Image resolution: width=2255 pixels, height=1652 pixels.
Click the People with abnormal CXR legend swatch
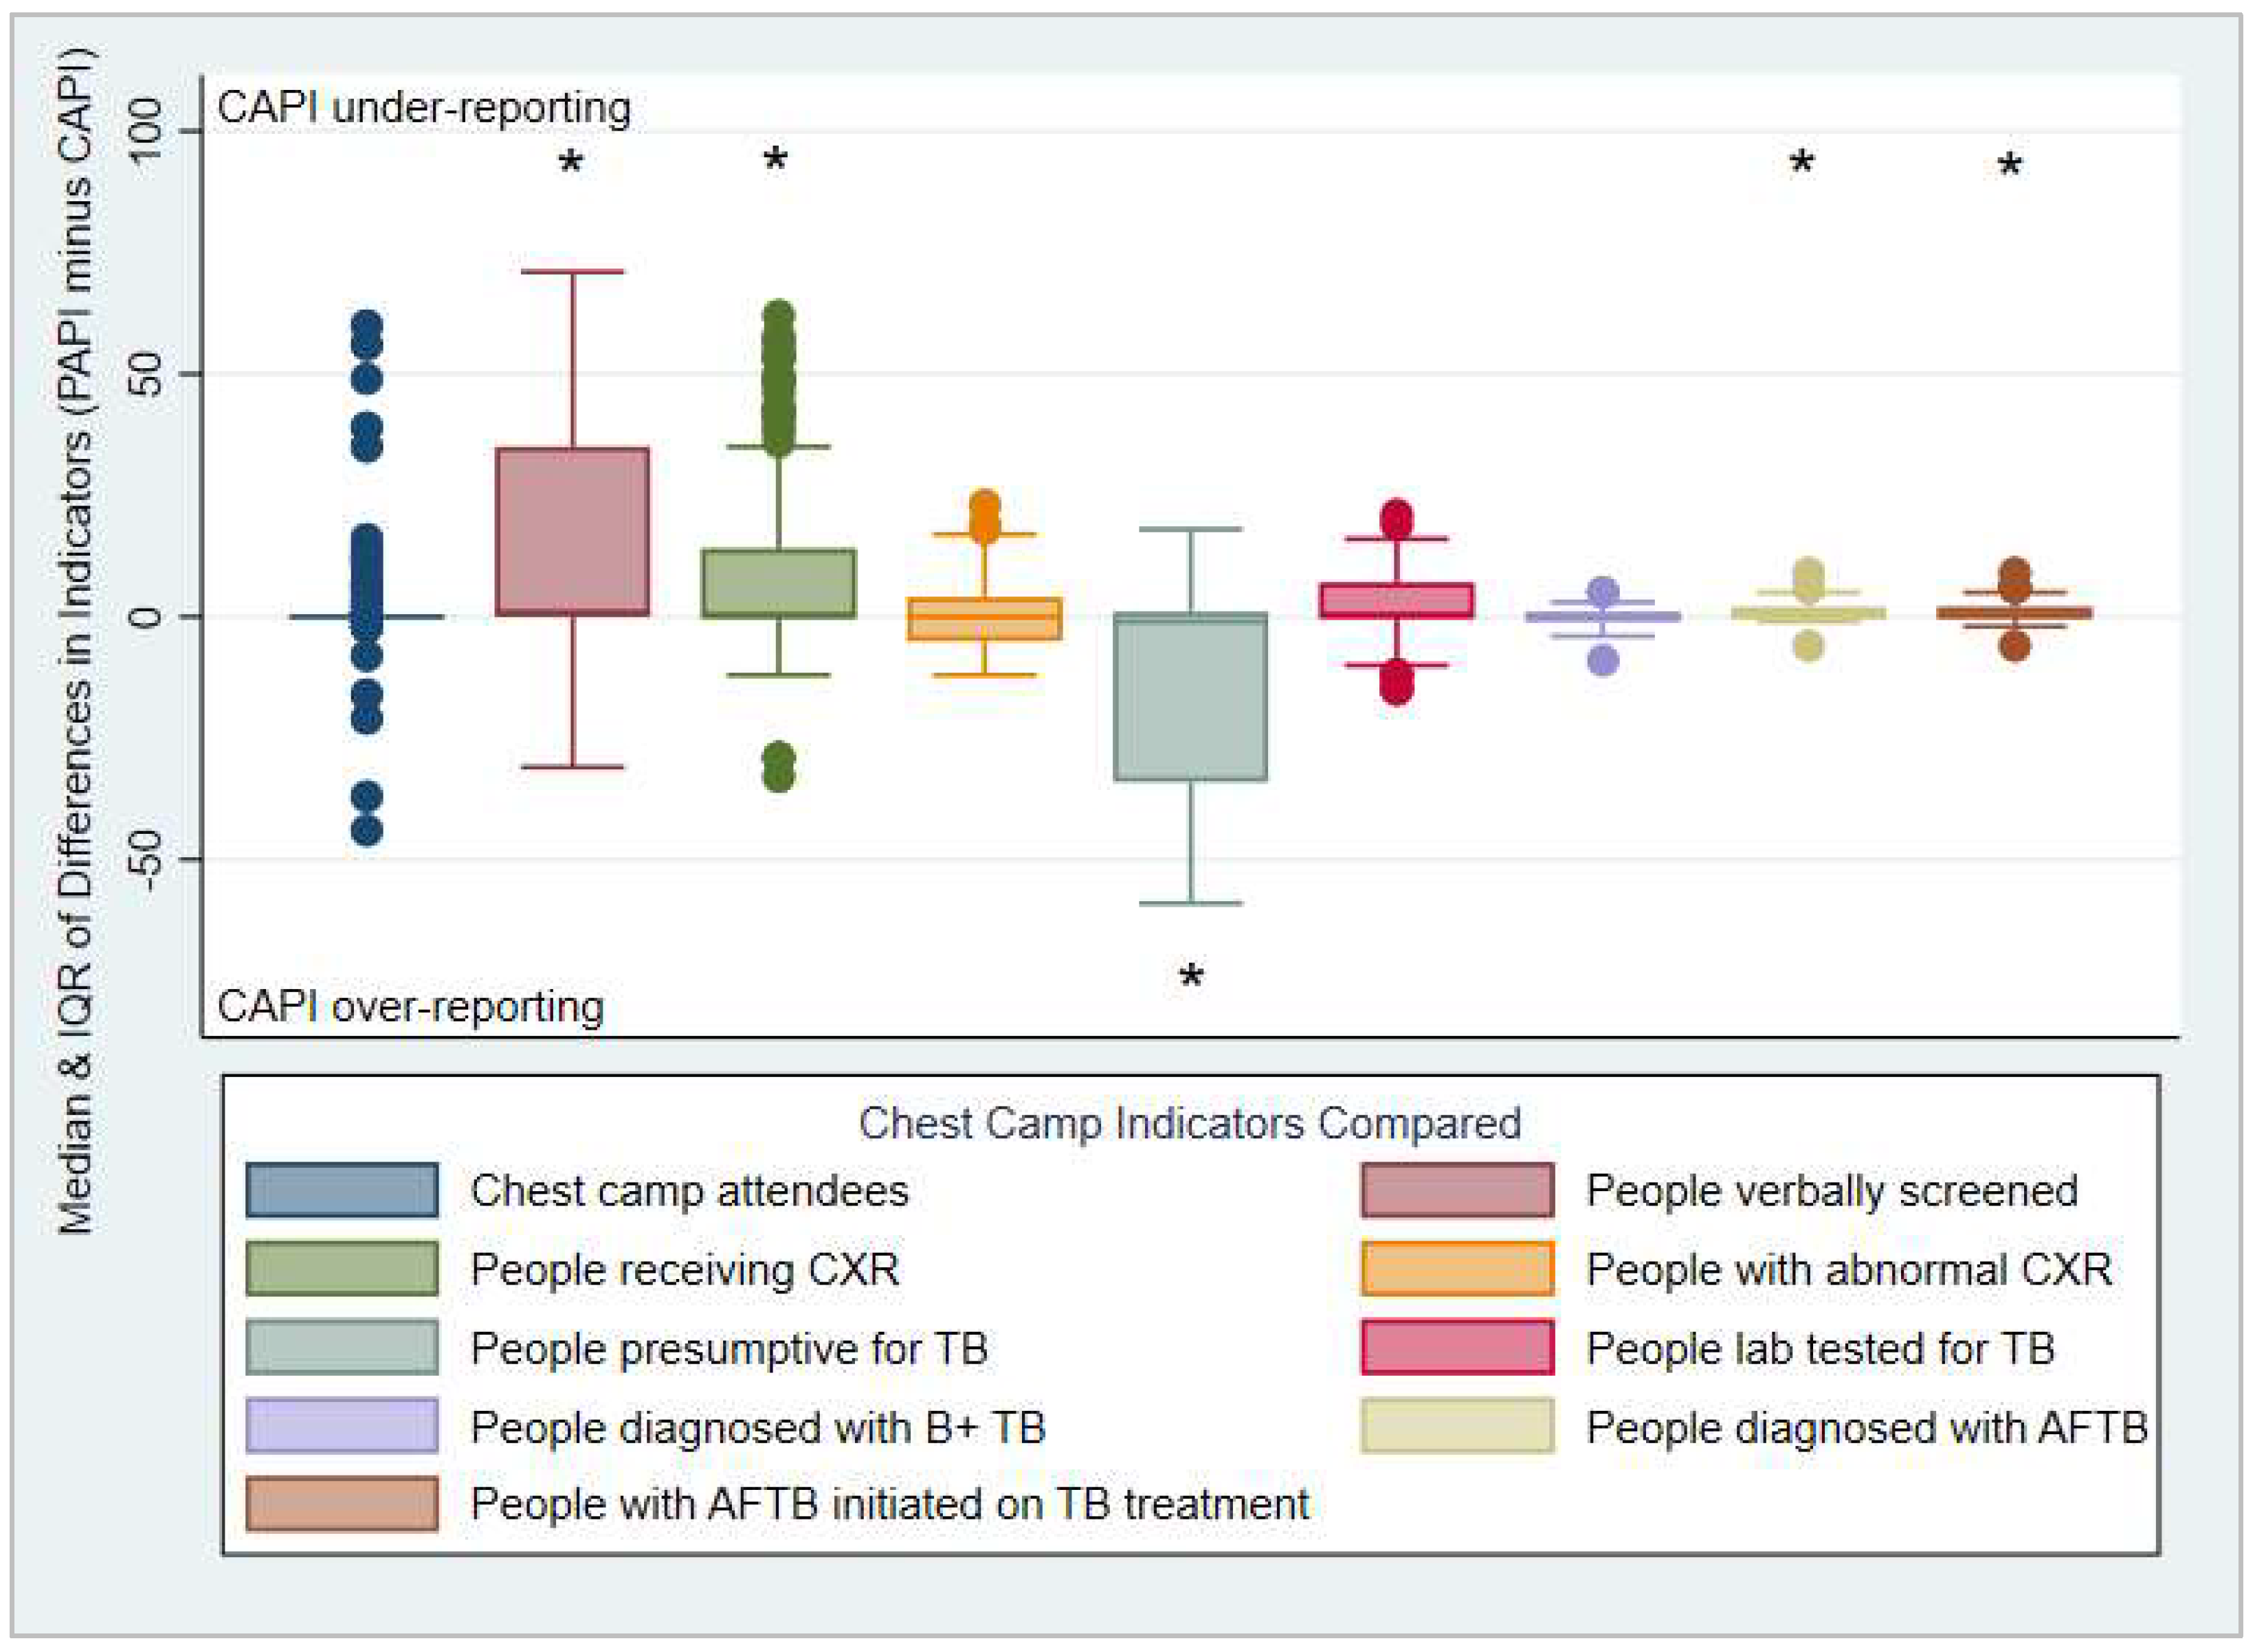coord(1456,1269)
